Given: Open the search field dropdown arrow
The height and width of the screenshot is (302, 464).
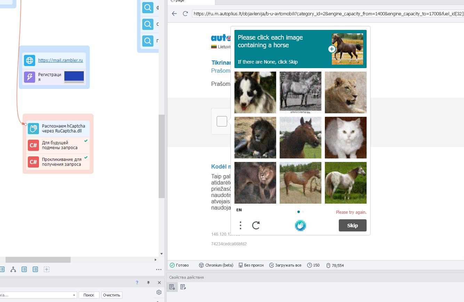Looking at the screenshot, I should click(74, 295).
